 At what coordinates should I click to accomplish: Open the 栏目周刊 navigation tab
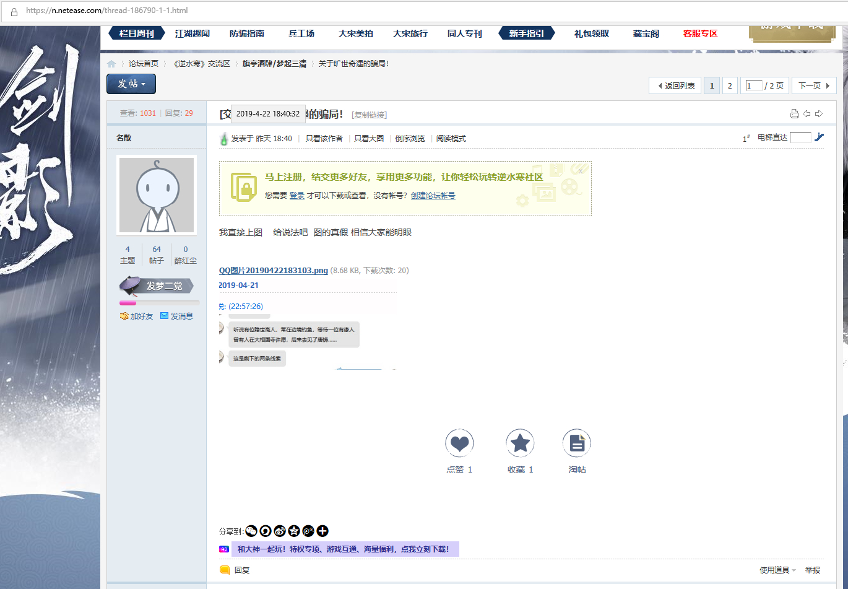point(137,33)
